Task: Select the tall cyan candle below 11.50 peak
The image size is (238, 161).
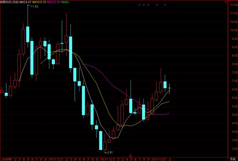Action: tap(28, 34)
